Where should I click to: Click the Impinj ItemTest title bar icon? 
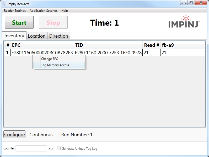4,4
